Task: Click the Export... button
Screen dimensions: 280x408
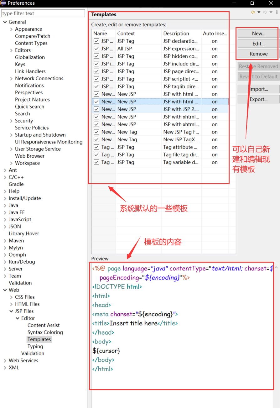Action: [x=258, y=99]
